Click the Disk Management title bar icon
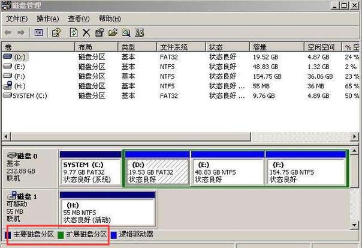The height and width of the screenshot is (248, 362). (6, 5)
